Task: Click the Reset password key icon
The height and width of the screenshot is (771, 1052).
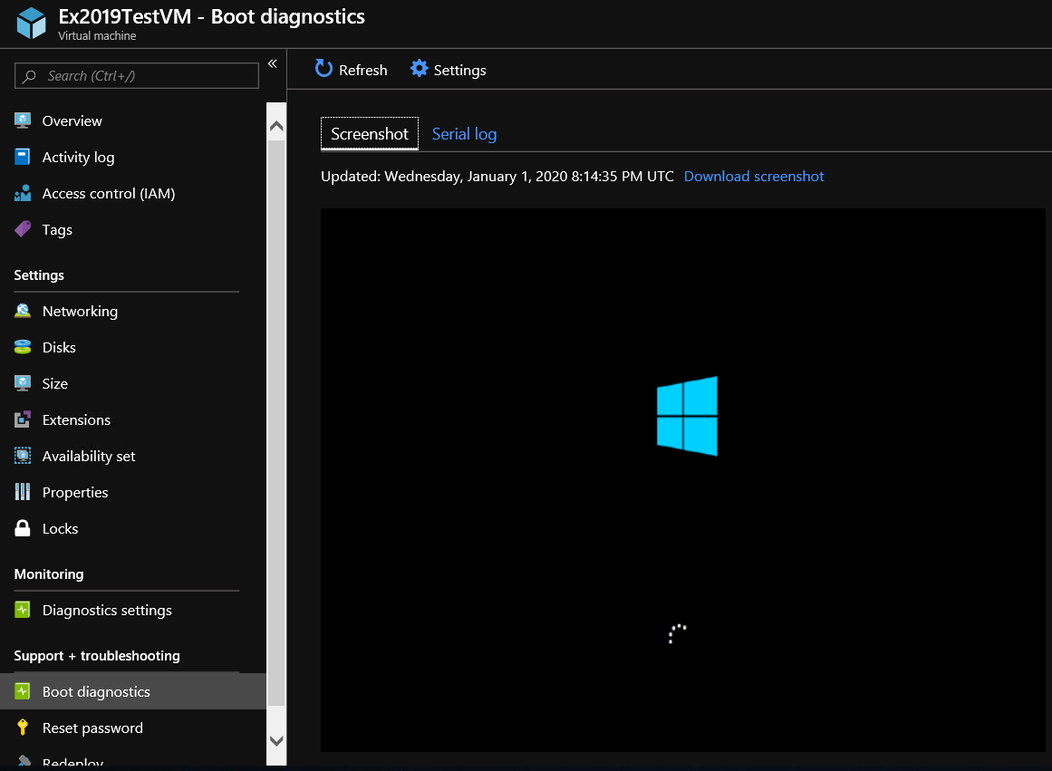Action: tap(24, 728)
